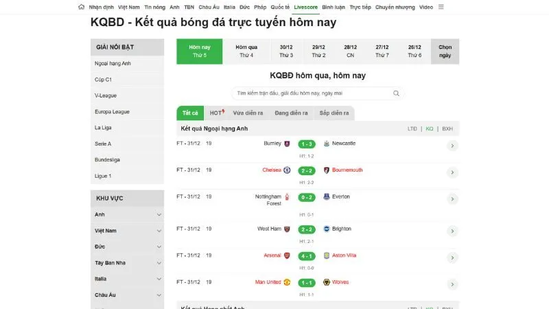Image resolution: width=549 pixels, height=309 pixels.
Task: Open the hamburger menu in the navigation bar
Action: 441,7
